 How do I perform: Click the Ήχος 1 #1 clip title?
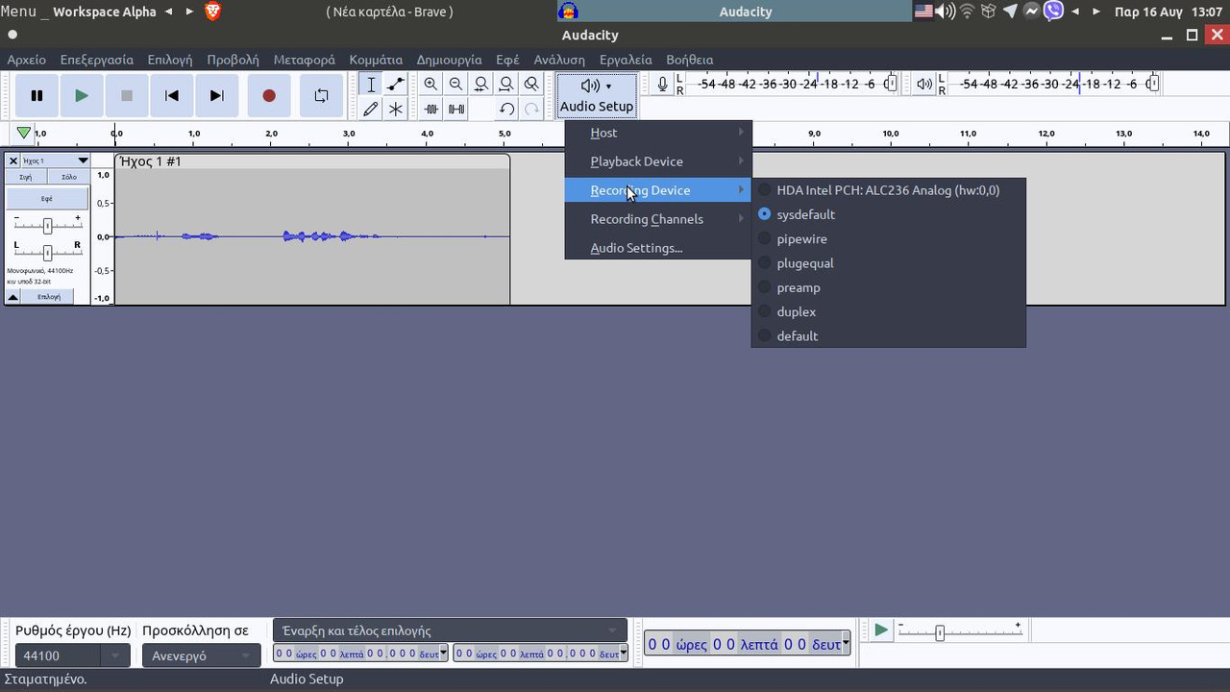pyautogui.click(x=151, y=161)
